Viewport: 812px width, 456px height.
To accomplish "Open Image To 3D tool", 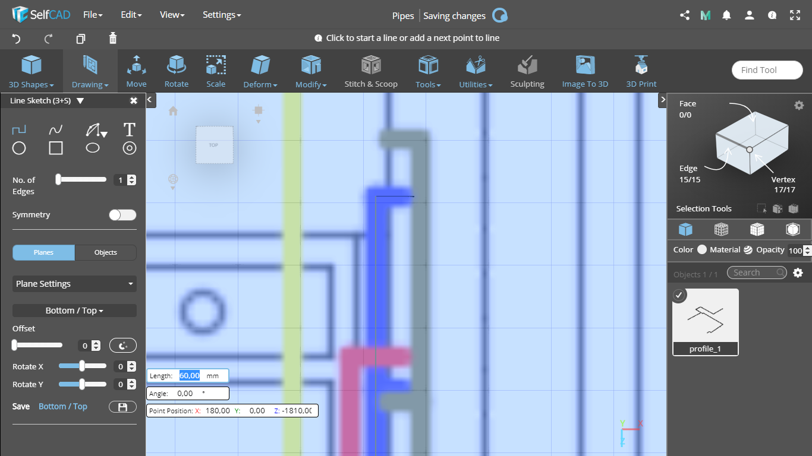I will [585, 71].
